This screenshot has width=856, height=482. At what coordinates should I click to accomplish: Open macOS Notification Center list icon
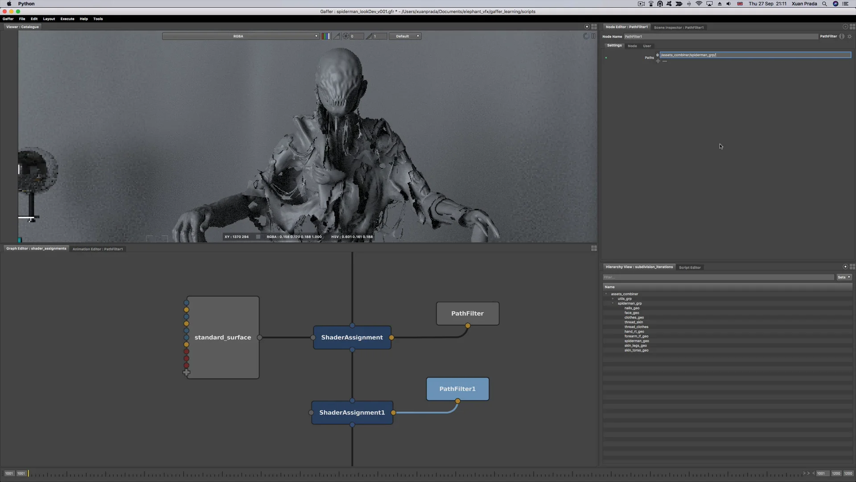pyautogui.click(x=845, y=4)
